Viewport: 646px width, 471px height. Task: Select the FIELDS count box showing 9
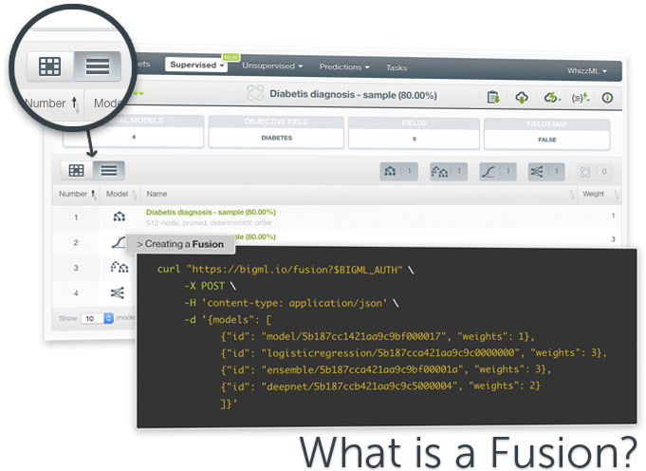click(x=414, y=133)
